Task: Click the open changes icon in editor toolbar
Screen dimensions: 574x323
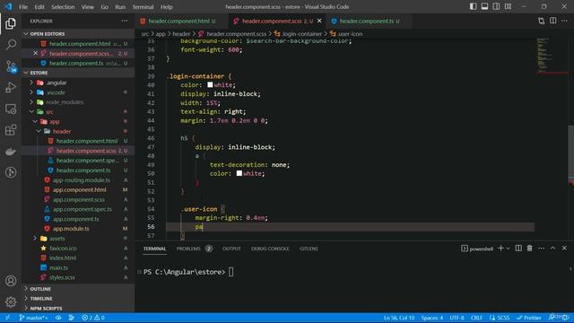Action: click(541, 21)
